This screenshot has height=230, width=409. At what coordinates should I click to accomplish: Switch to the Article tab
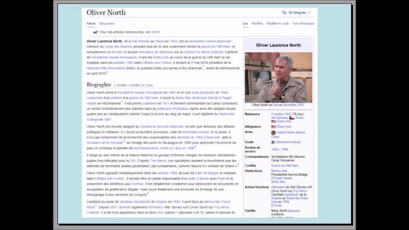pos(91,23)
